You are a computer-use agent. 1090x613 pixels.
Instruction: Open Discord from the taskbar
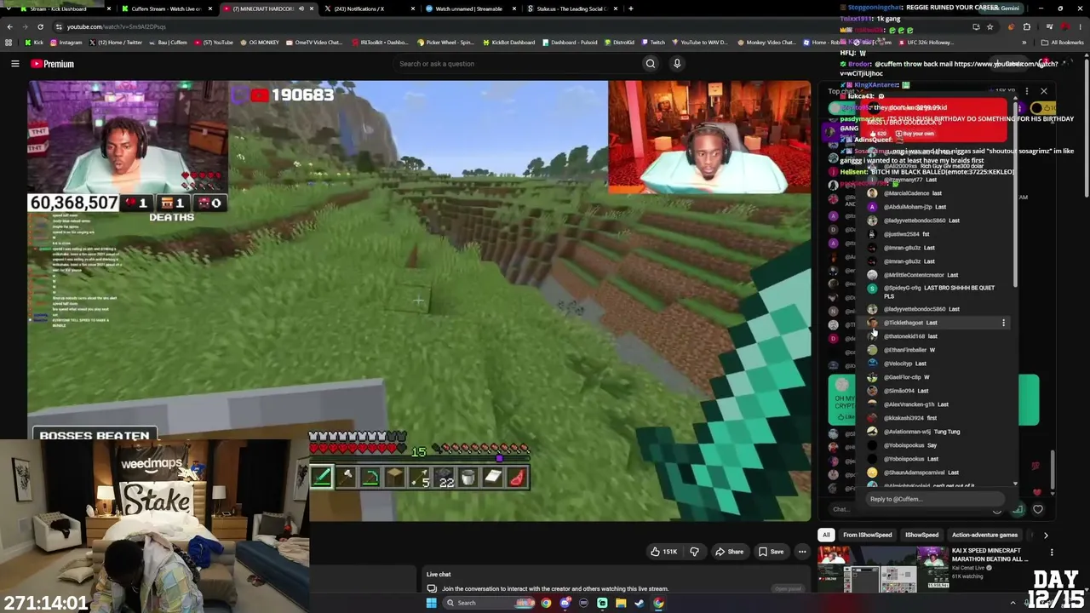coord(565,603)
